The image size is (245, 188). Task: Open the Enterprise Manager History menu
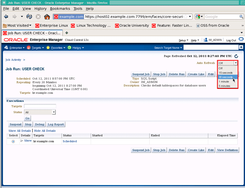pyautogui.click(x=76, y=48)
